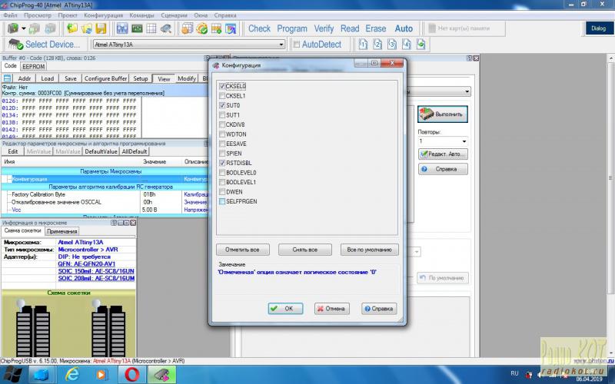The width and height of the screenshot is (615, 384).
Task: Click the orange circular checkmark toolbar icon
Action: click(201, 28)
